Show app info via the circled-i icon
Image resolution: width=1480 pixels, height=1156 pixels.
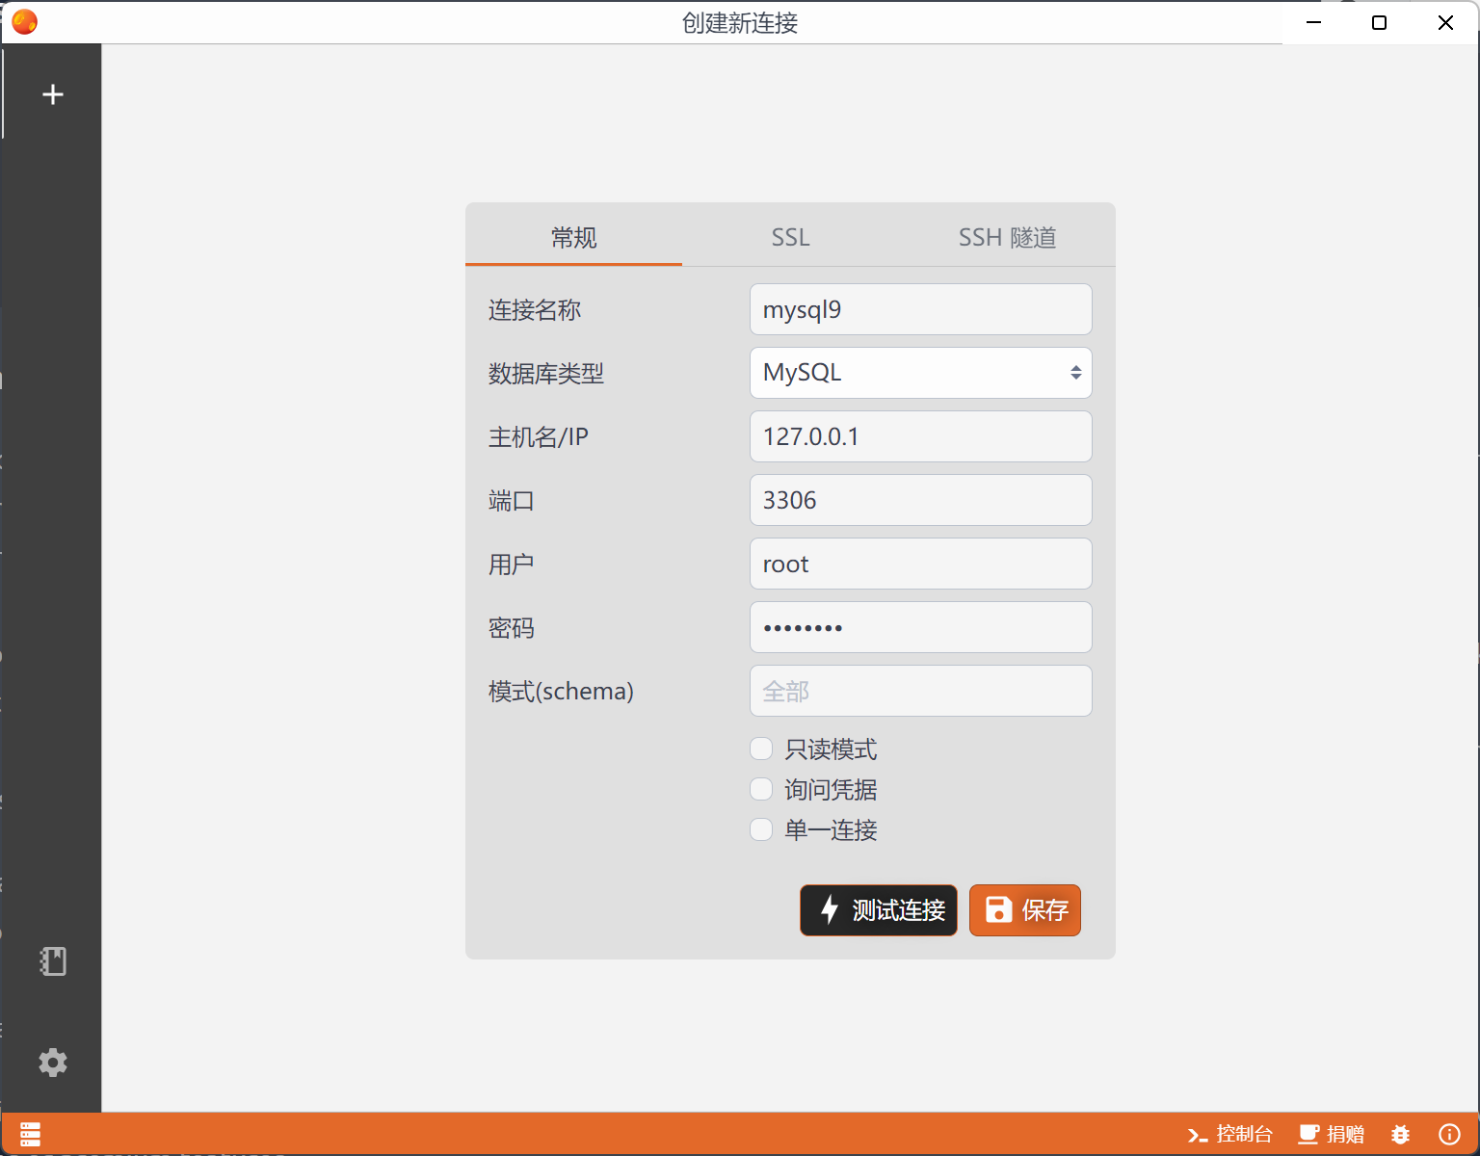1448,1134
